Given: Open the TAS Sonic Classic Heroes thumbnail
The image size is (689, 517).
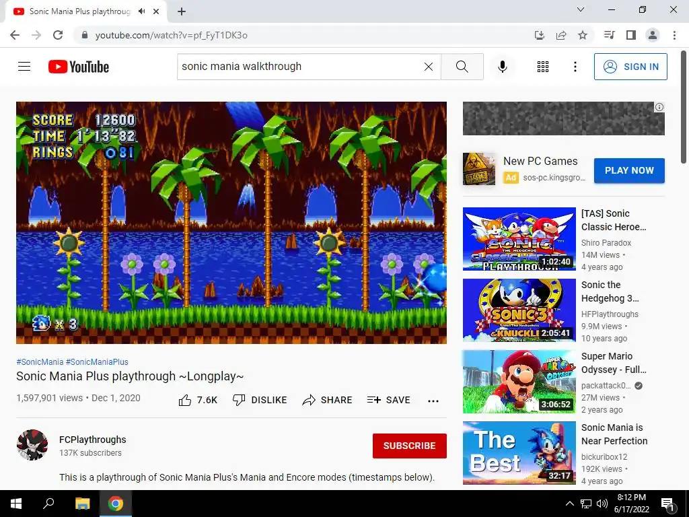Looking at the screenshot, I should pos(519,239).
